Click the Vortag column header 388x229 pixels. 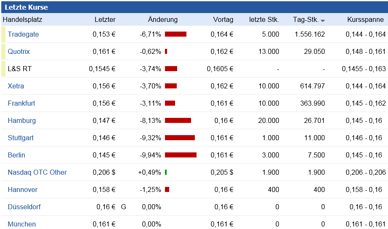click(x=223, y=19)
